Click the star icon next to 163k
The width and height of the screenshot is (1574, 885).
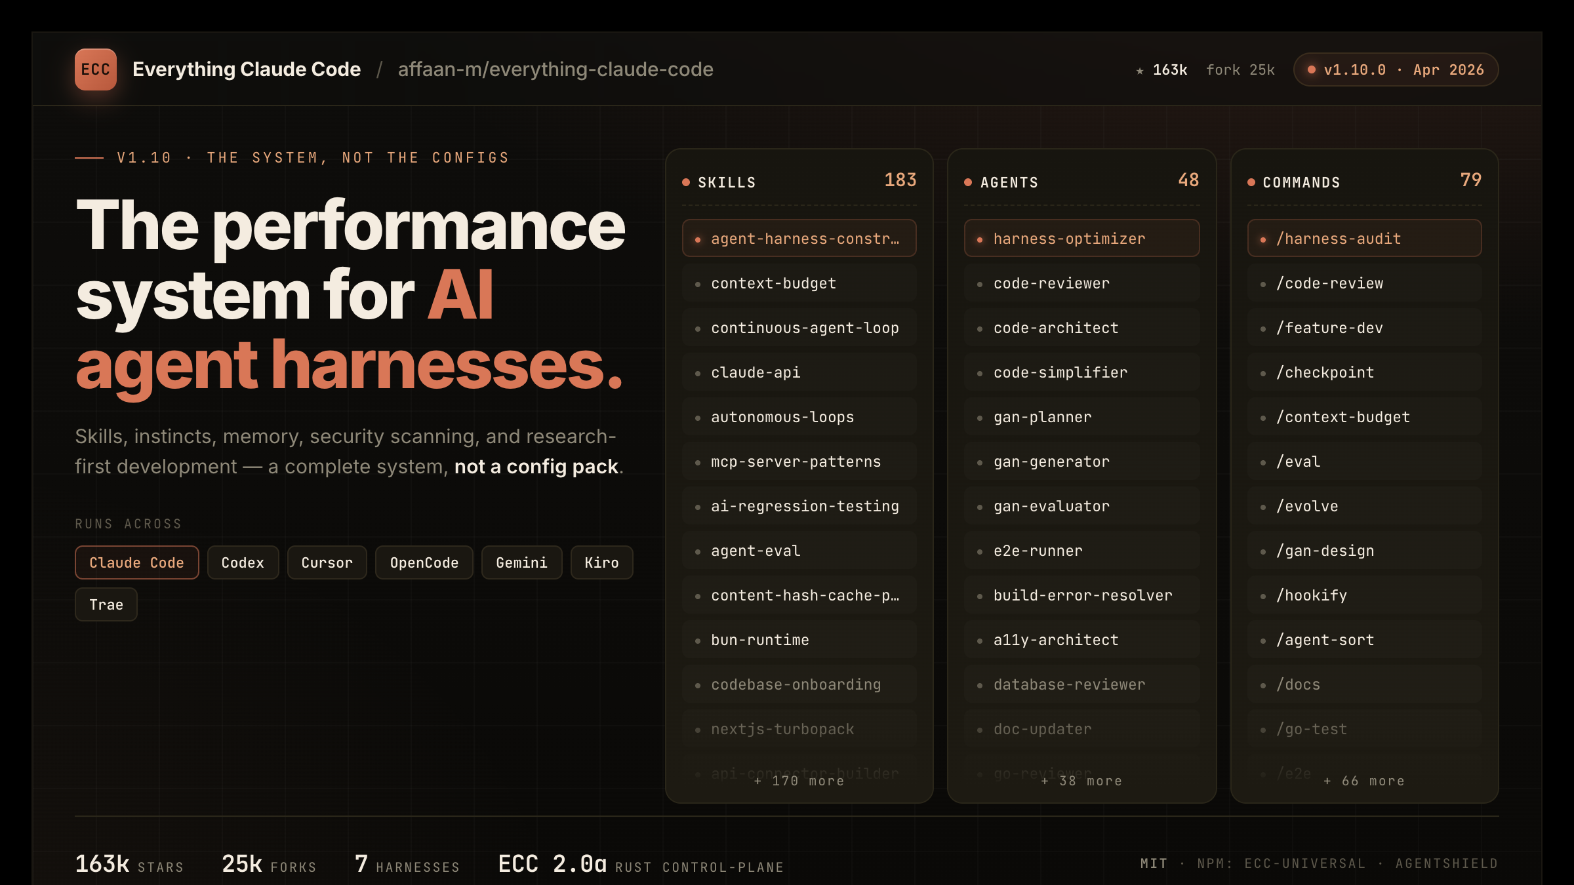click(1139, 69)
